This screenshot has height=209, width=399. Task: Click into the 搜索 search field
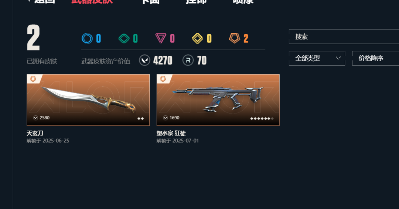click(344, 36)
